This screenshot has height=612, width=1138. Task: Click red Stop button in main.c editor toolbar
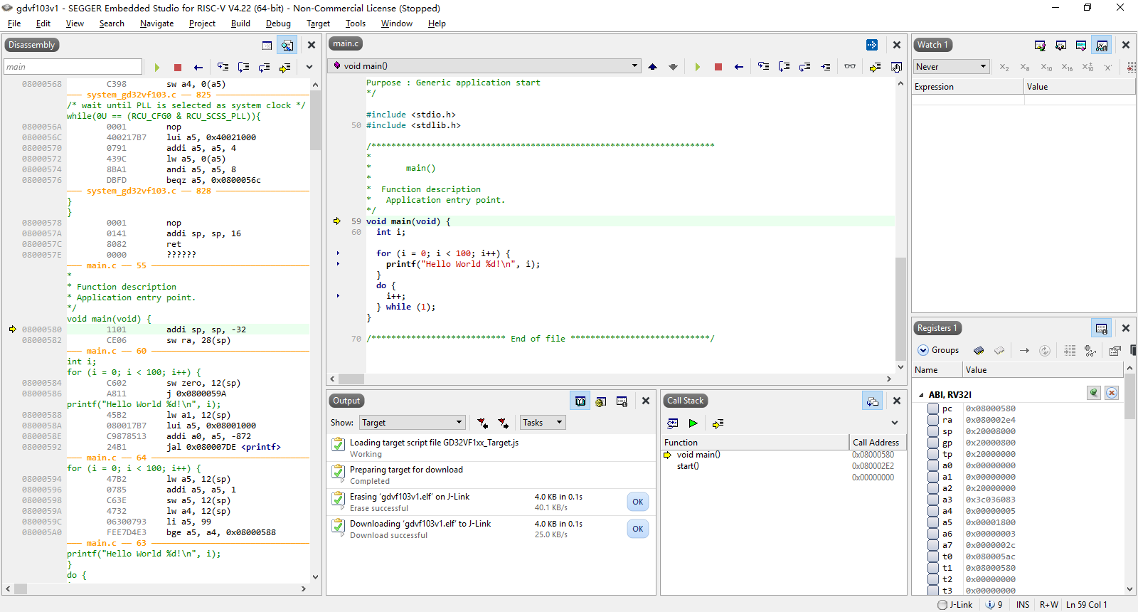[718, 66]
